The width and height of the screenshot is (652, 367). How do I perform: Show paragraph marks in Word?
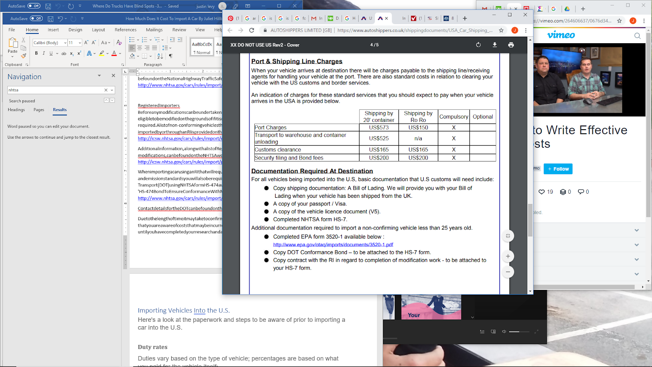pos(171,56)
